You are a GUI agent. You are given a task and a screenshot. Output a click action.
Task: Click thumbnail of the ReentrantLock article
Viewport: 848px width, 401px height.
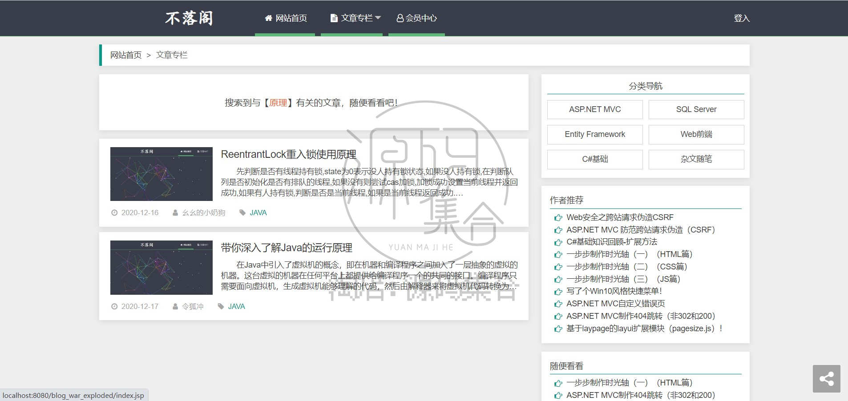162,174
